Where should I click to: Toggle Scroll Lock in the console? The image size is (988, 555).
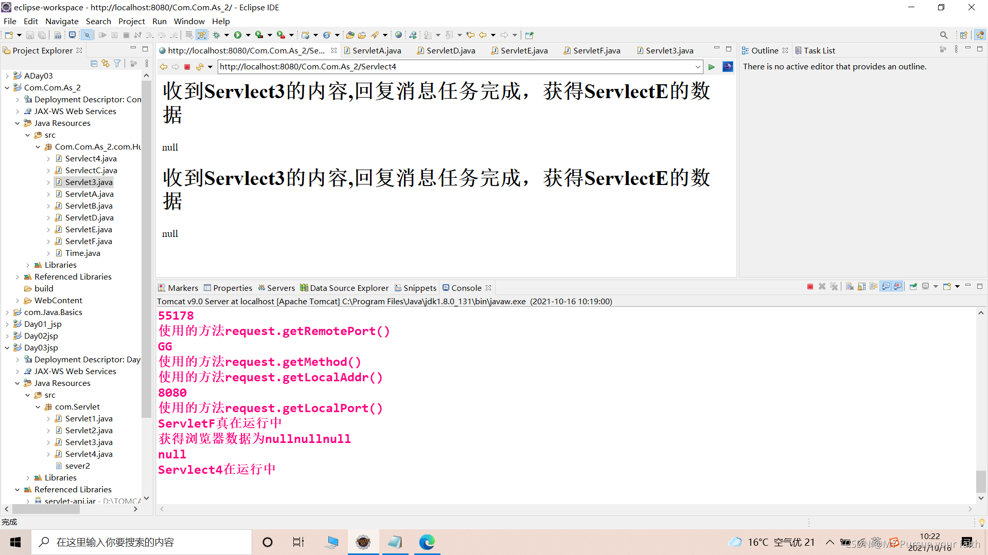(862, 287)
